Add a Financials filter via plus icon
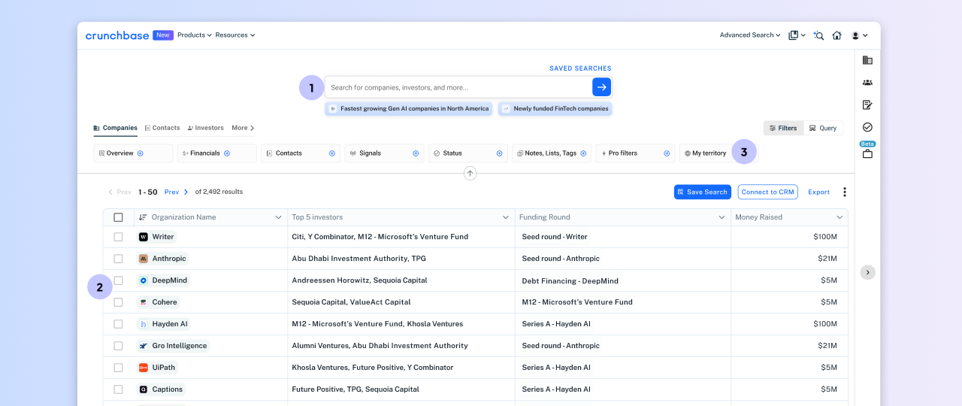Screen dimensions: 962x406 click(x=227, y=153)
